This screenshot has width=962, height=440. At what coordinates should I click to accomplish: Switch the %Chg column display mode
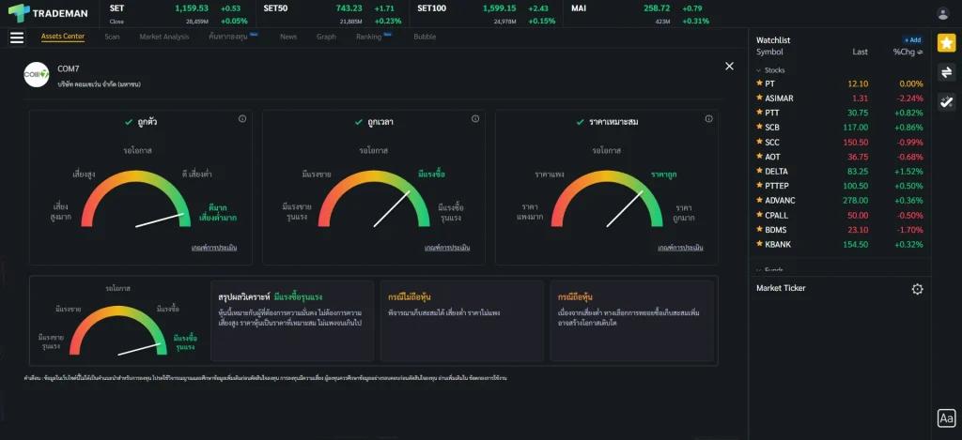[x=909, y=53]
